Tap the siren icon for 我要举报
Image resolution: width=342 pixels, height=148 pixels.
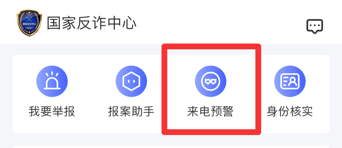[52, 81]
